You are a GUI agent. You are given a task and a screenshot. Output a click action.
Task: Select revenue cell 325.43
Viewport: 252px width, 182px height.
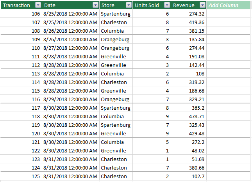[189, 125]
